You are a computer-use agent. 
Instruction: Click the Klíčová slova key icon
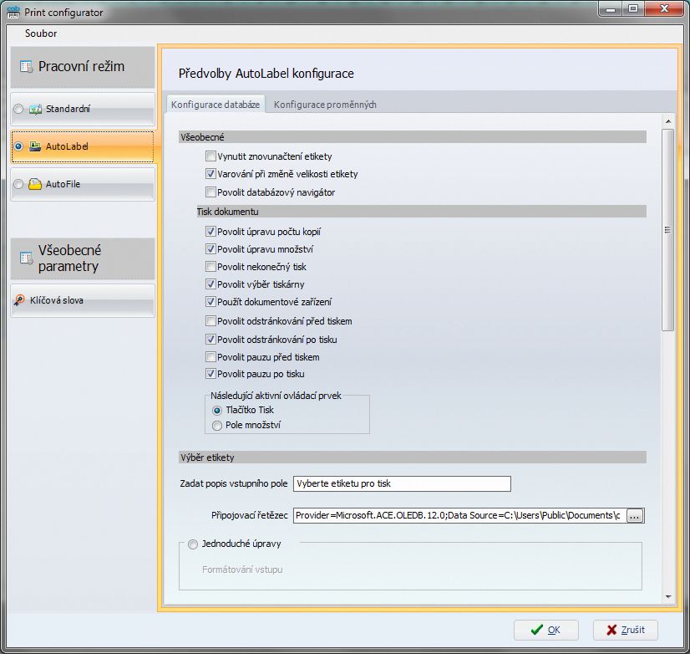[19, 300]
